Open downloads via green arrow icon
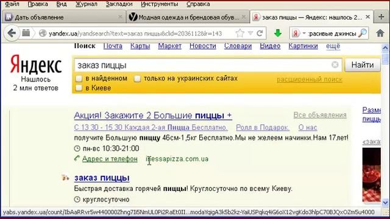The width and height of the screenshot is (390, 219). point(278,33)
